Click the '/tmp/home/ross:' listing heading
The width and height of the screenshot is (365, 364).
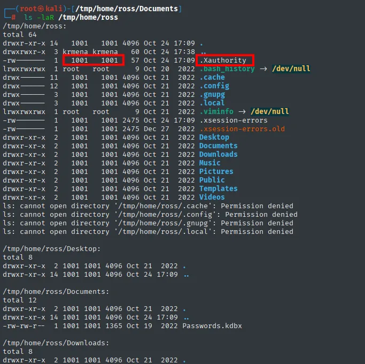click(x=35, y=26)
